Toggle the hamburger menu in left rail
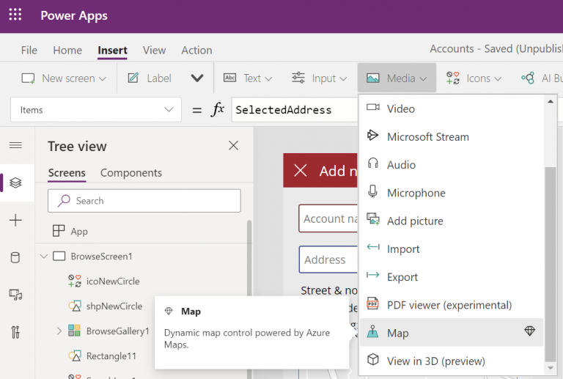The image size is (563, 379). [15, 145]
